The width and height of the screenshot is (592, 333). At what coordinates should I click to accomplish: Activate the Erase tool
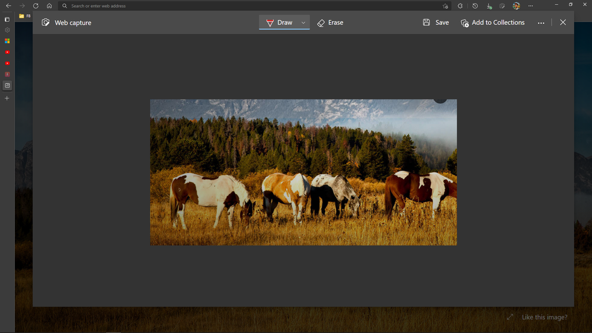[330, 23]
